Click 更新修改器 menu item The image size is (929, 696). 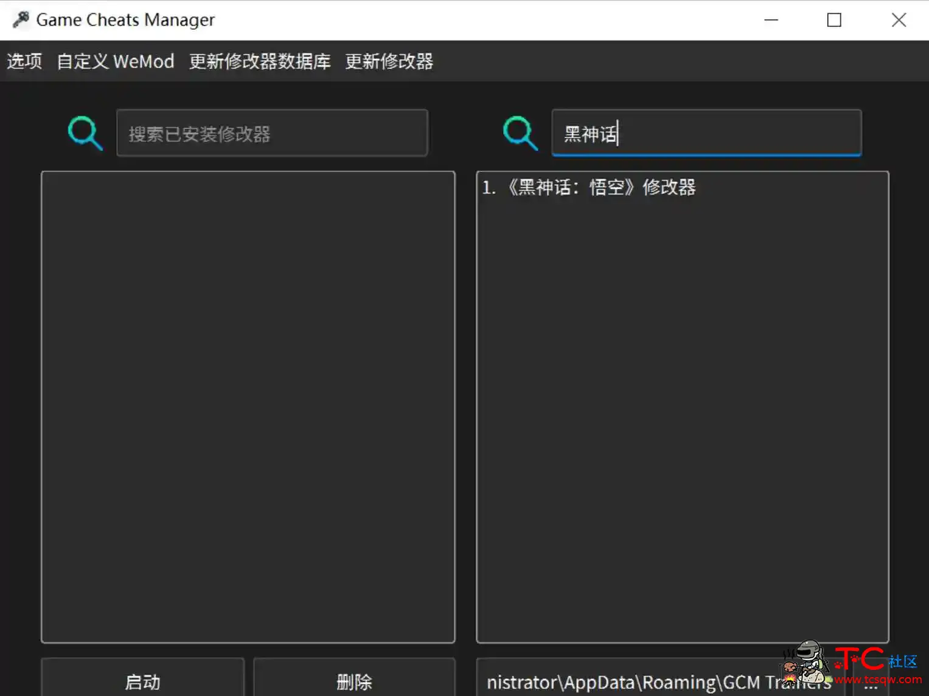click(389, 61)
